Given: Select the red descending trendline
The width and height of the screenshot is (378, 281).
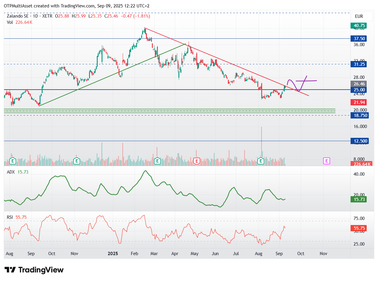Looking at the screenshot, I should pos(226,62).
